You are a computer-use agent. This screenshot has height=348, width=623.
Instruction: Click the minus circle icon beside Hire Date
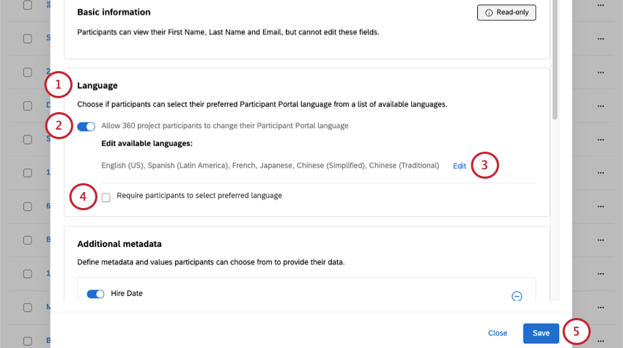pyautogui.click(x=517, y=296)
